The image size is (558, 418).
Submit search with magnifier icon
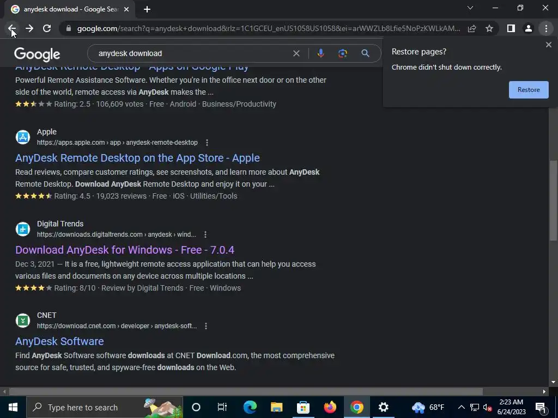pos(365,53)
